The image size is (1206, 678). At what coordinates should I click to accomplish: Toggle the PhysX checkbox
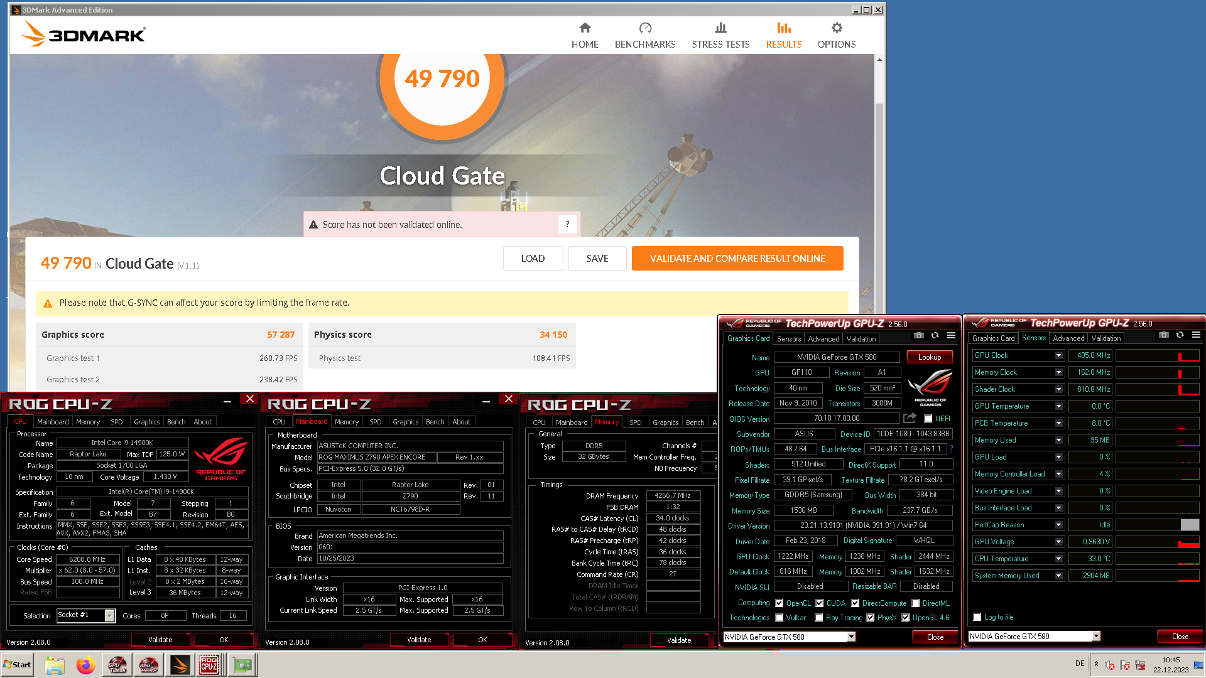click(871, 618)
